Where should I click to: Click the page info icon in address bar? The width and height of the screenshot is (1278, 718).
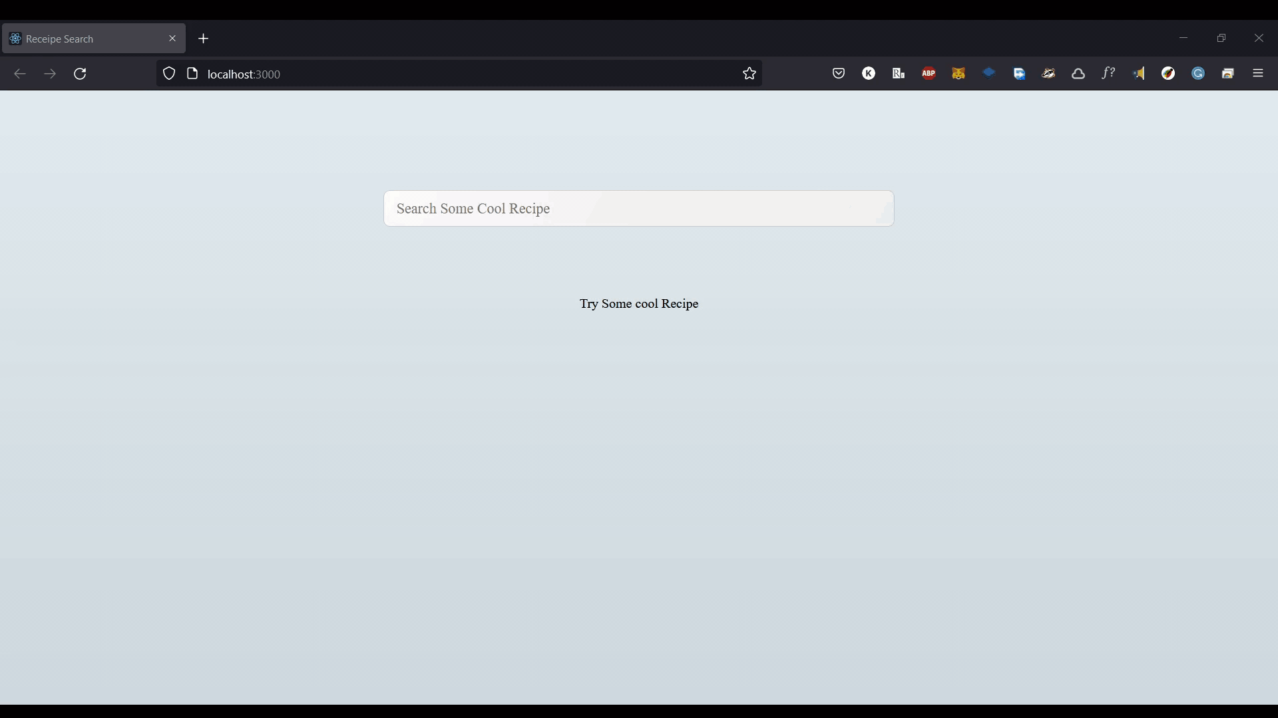coord(191,74)
